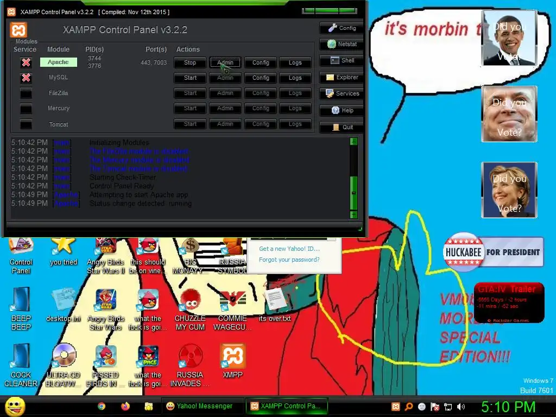Screen dimensions: 556x417
Task: Open the 'its over.txt' file
Action: (x=275, y=305)
